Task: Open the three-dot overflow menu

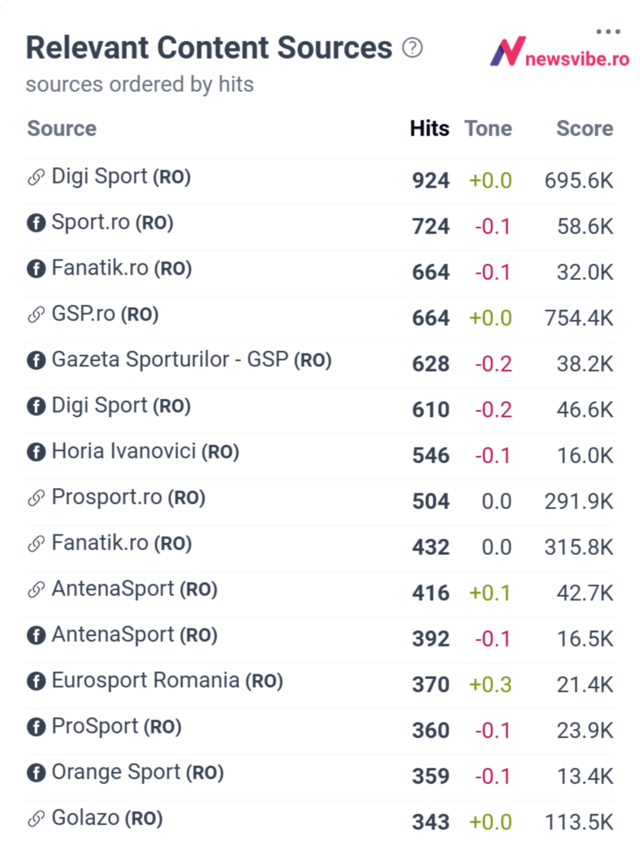Action: point(607,32)
